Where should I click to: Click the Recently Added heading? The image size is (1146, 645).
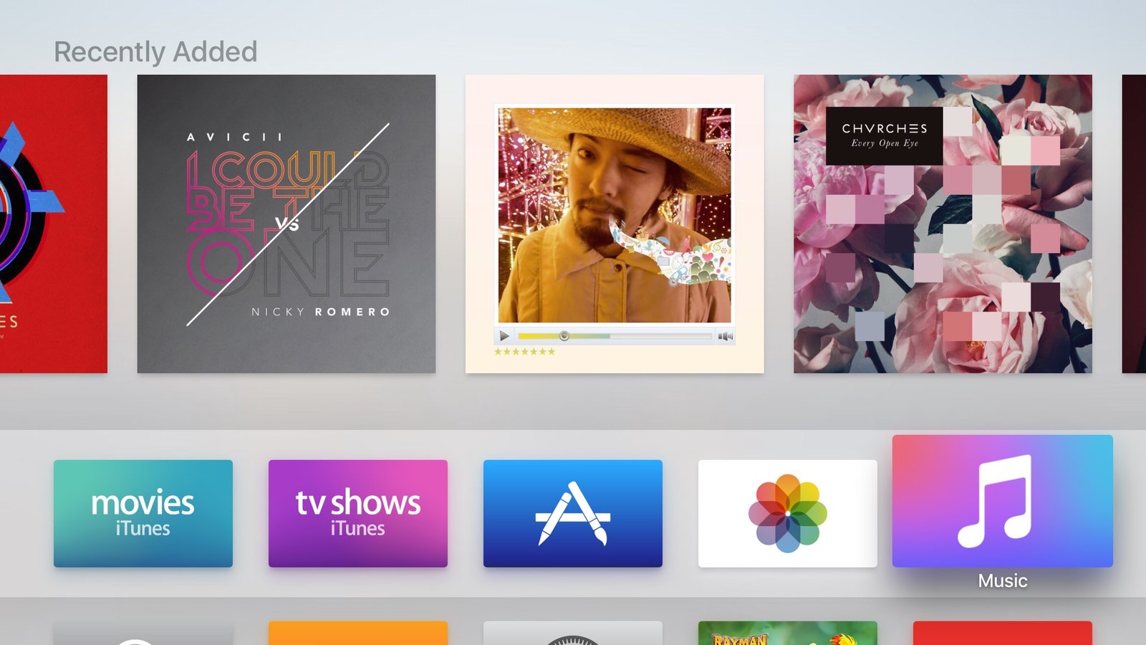155,52
